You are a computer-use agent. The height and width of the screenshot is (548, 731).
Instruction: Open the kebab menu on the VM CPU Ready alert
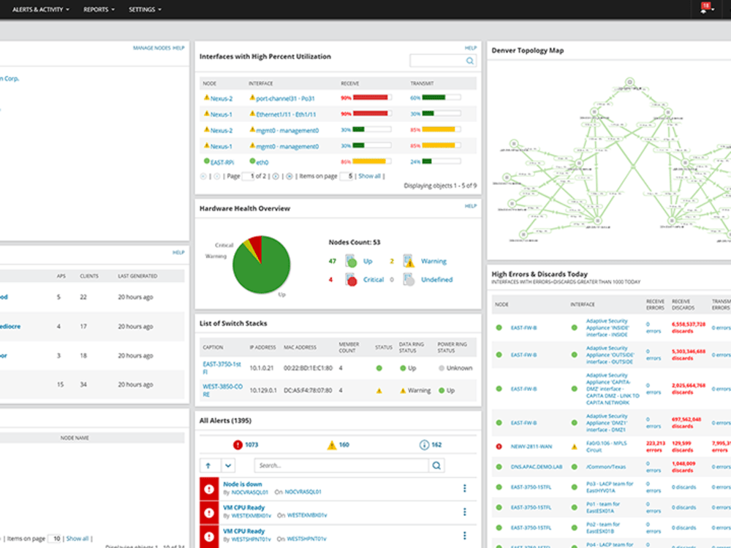point(465,510)
